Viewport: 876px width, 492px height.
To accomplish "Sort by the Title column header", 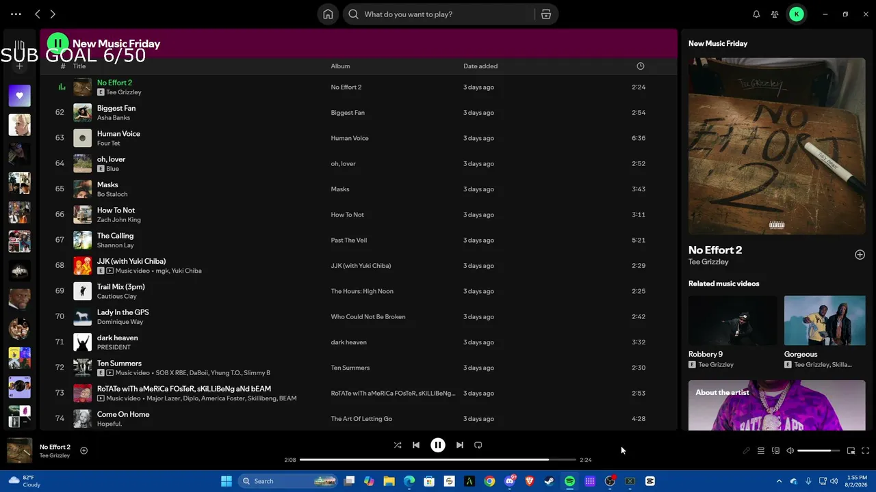I will pos(79,66).
